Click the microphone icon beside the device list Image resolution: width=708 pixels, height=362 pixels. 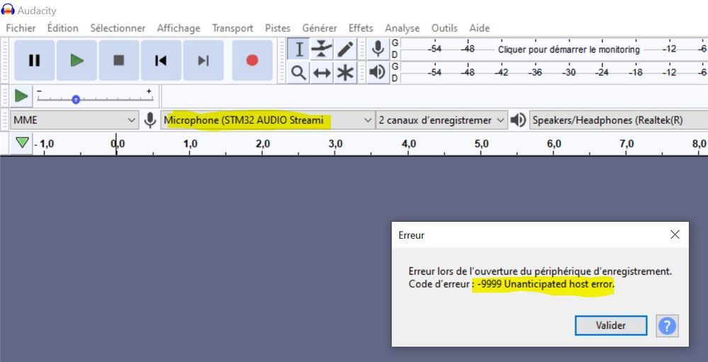150,120
